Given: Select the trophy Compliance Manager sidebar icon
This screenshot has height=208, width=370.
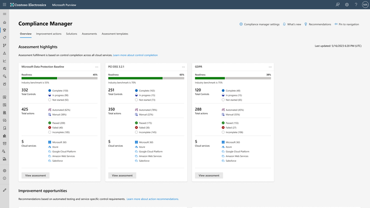Looking at the screenshot, I should 5,30.
